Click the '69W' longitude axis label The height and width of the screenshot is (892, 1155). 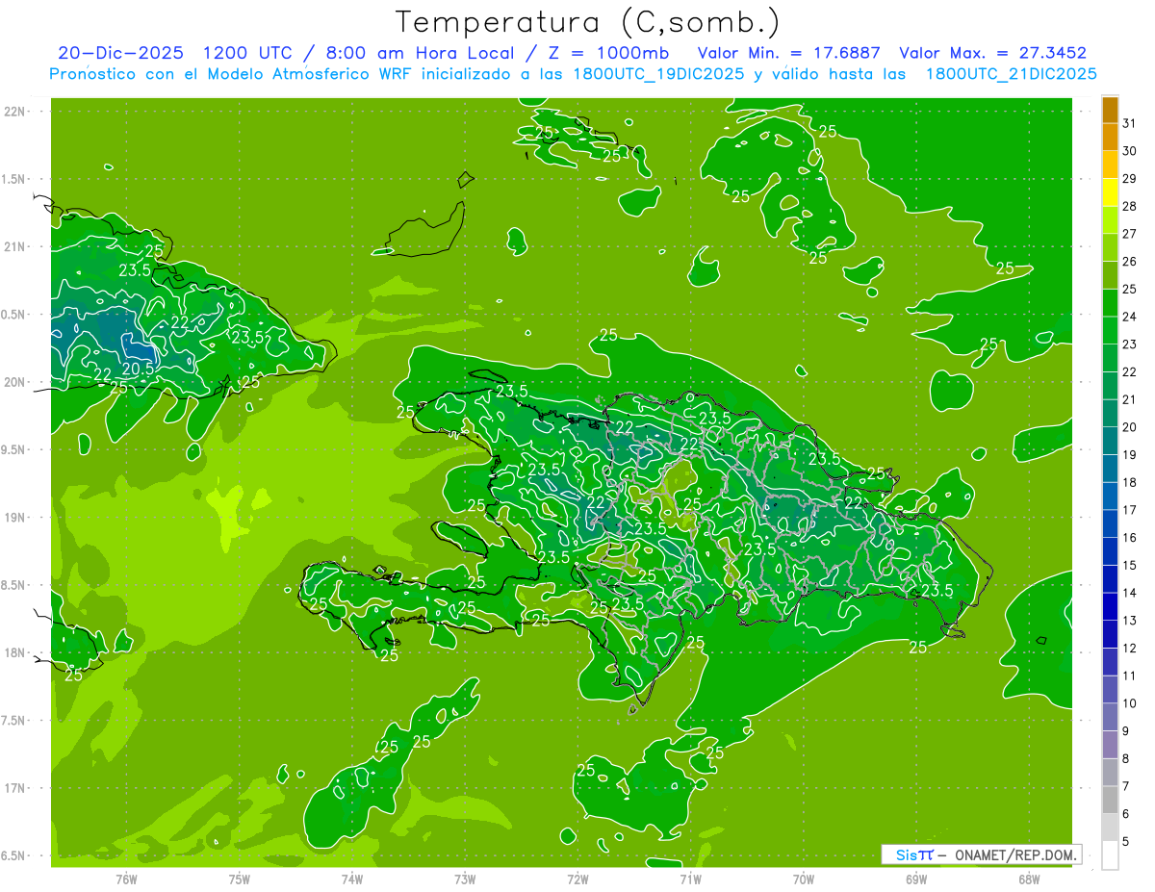(916, 879)
